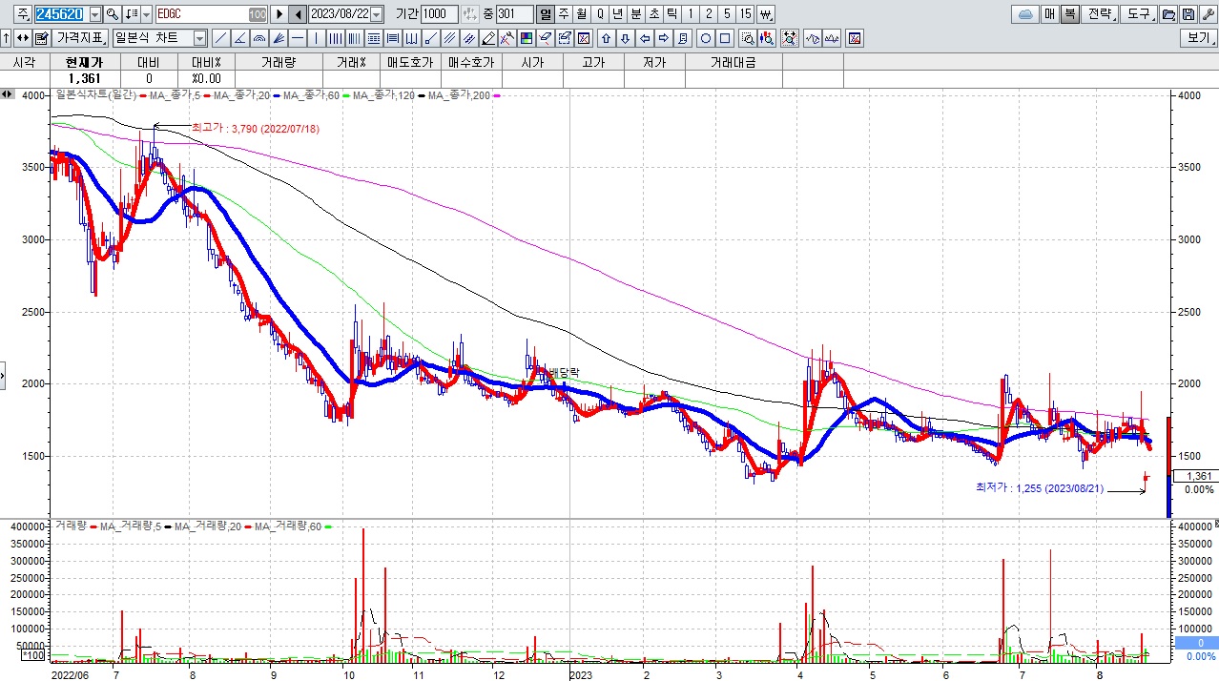Screen dimensions: 1219x681
Task: Toggle the minute 분 period button
Action: (x=635, y=14)
